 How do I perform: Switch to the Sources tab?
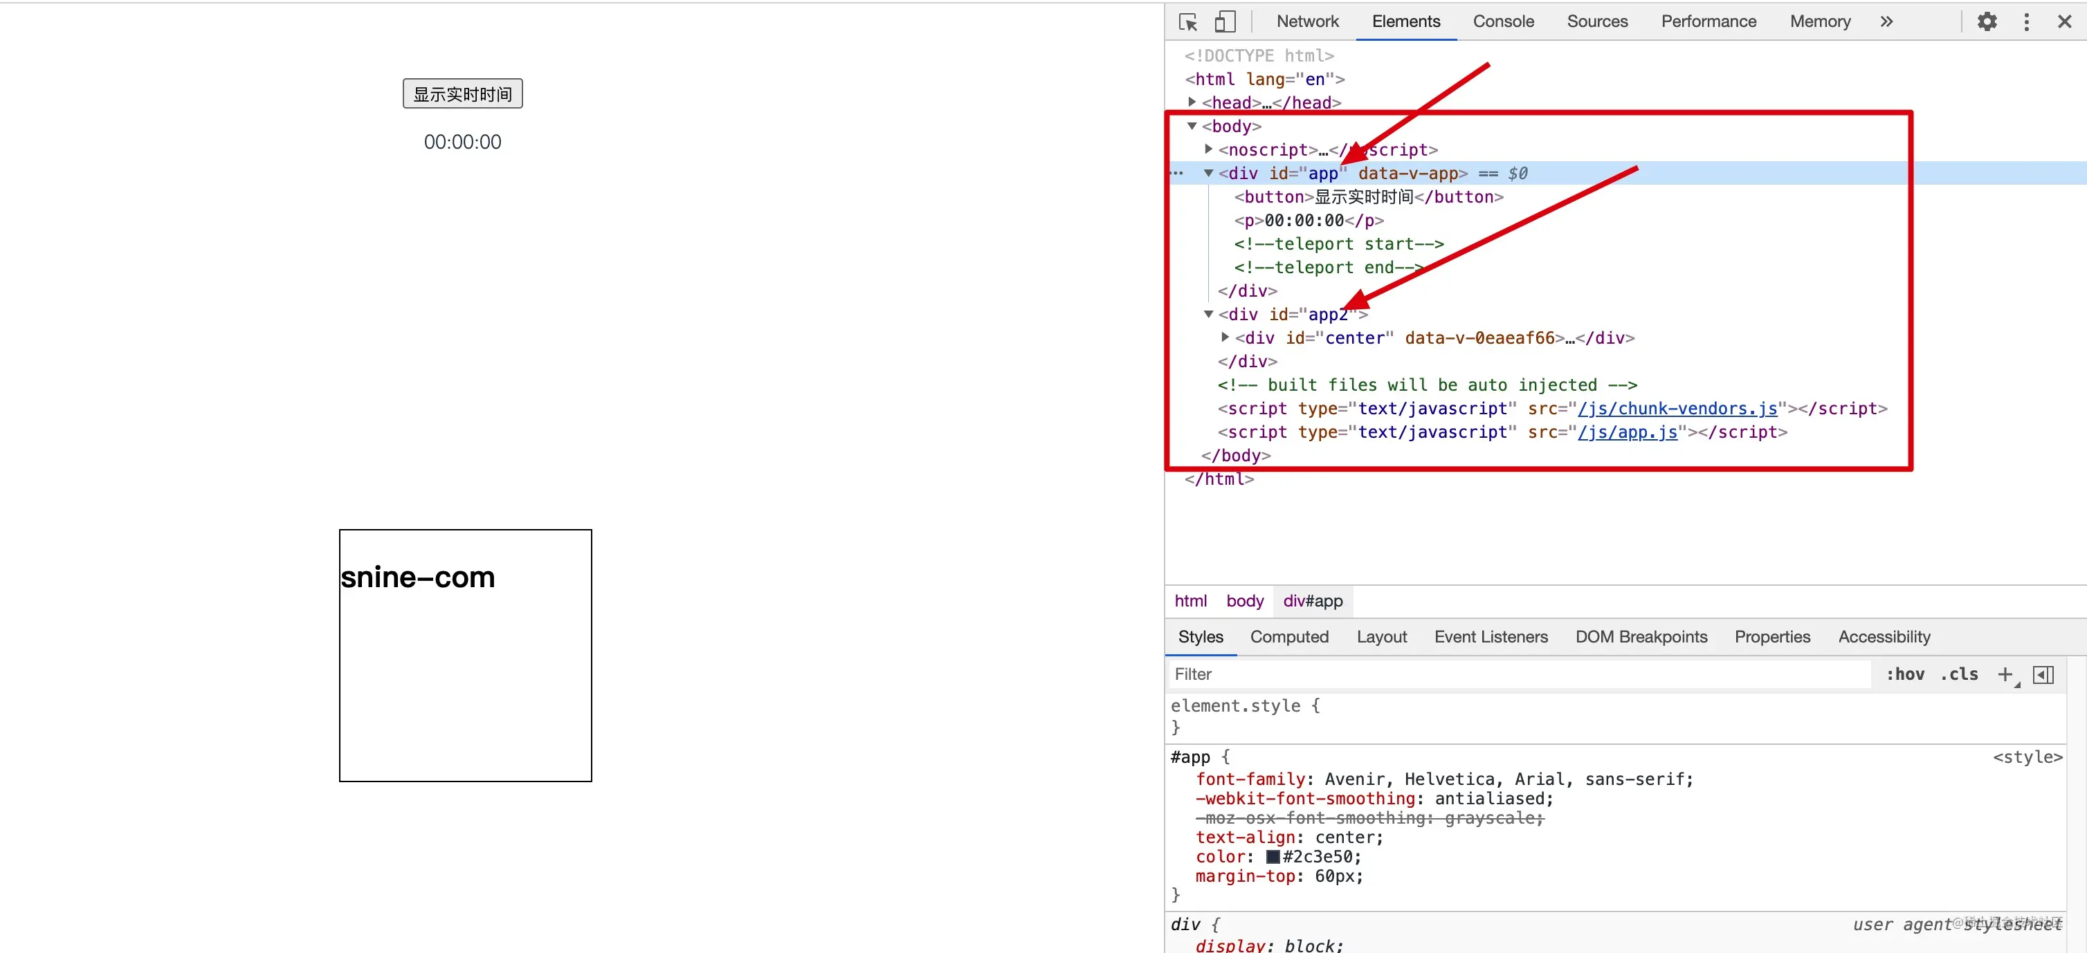tap(1597, 22)
